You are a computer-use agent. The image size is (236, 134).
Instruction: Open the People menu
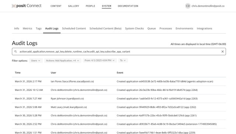(90, 6)
